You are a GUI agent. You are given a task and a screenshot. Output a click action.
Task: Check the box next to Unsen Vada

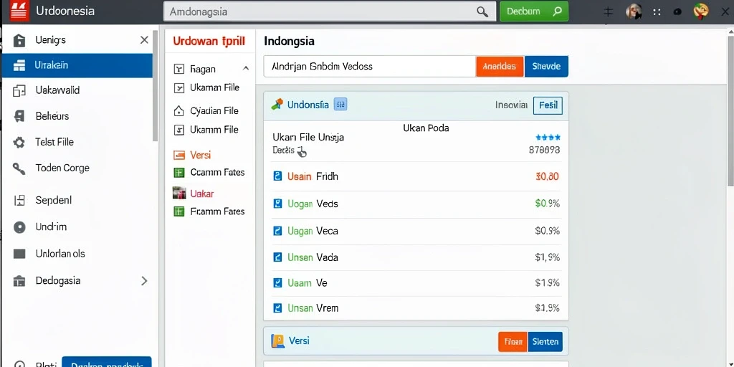277,257
